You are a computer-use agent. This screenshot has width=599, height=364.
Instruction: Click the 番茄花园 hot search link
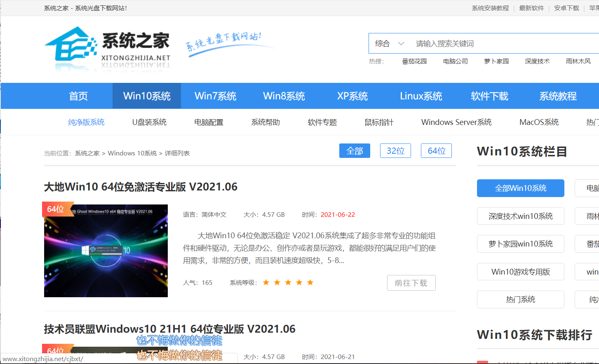[414, 61]
